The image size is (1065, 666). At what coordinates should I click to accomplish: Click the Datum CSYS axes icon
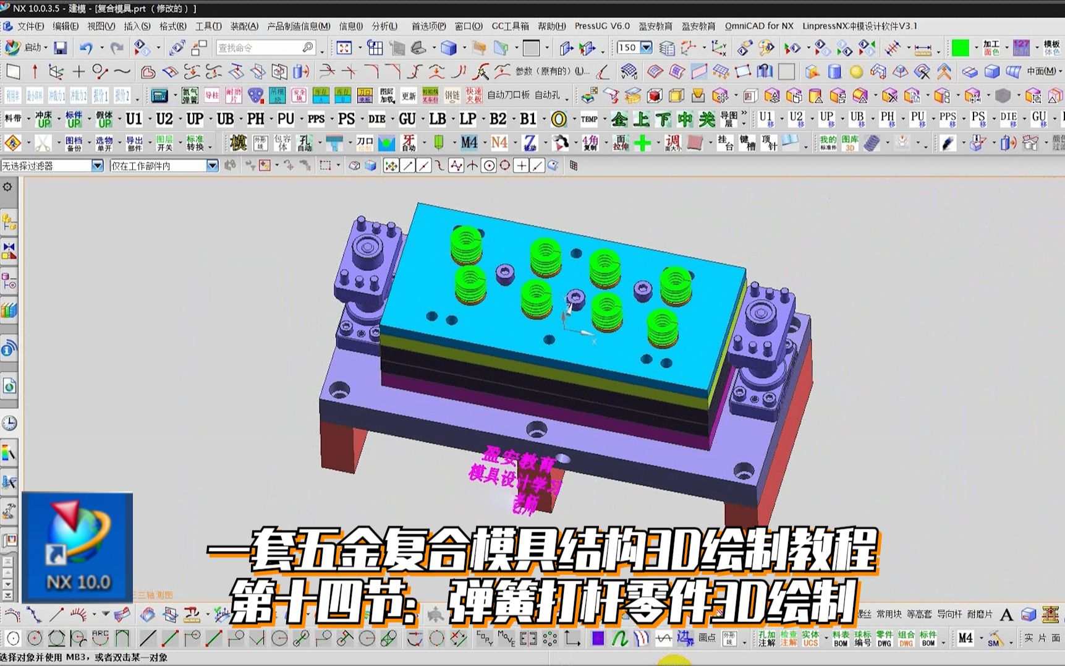56,72
